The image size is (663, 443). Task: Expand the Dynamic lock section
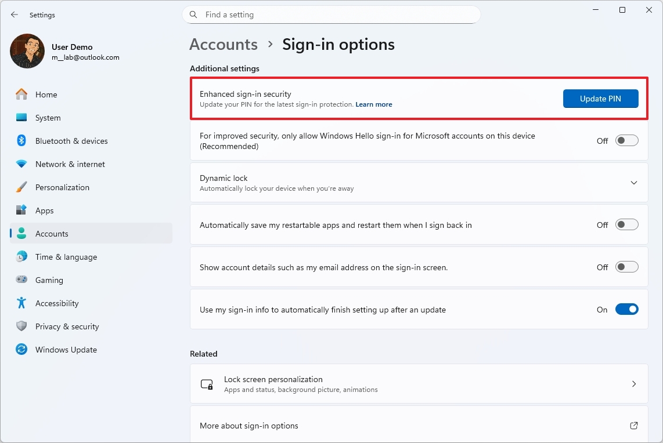click(634, 182)
